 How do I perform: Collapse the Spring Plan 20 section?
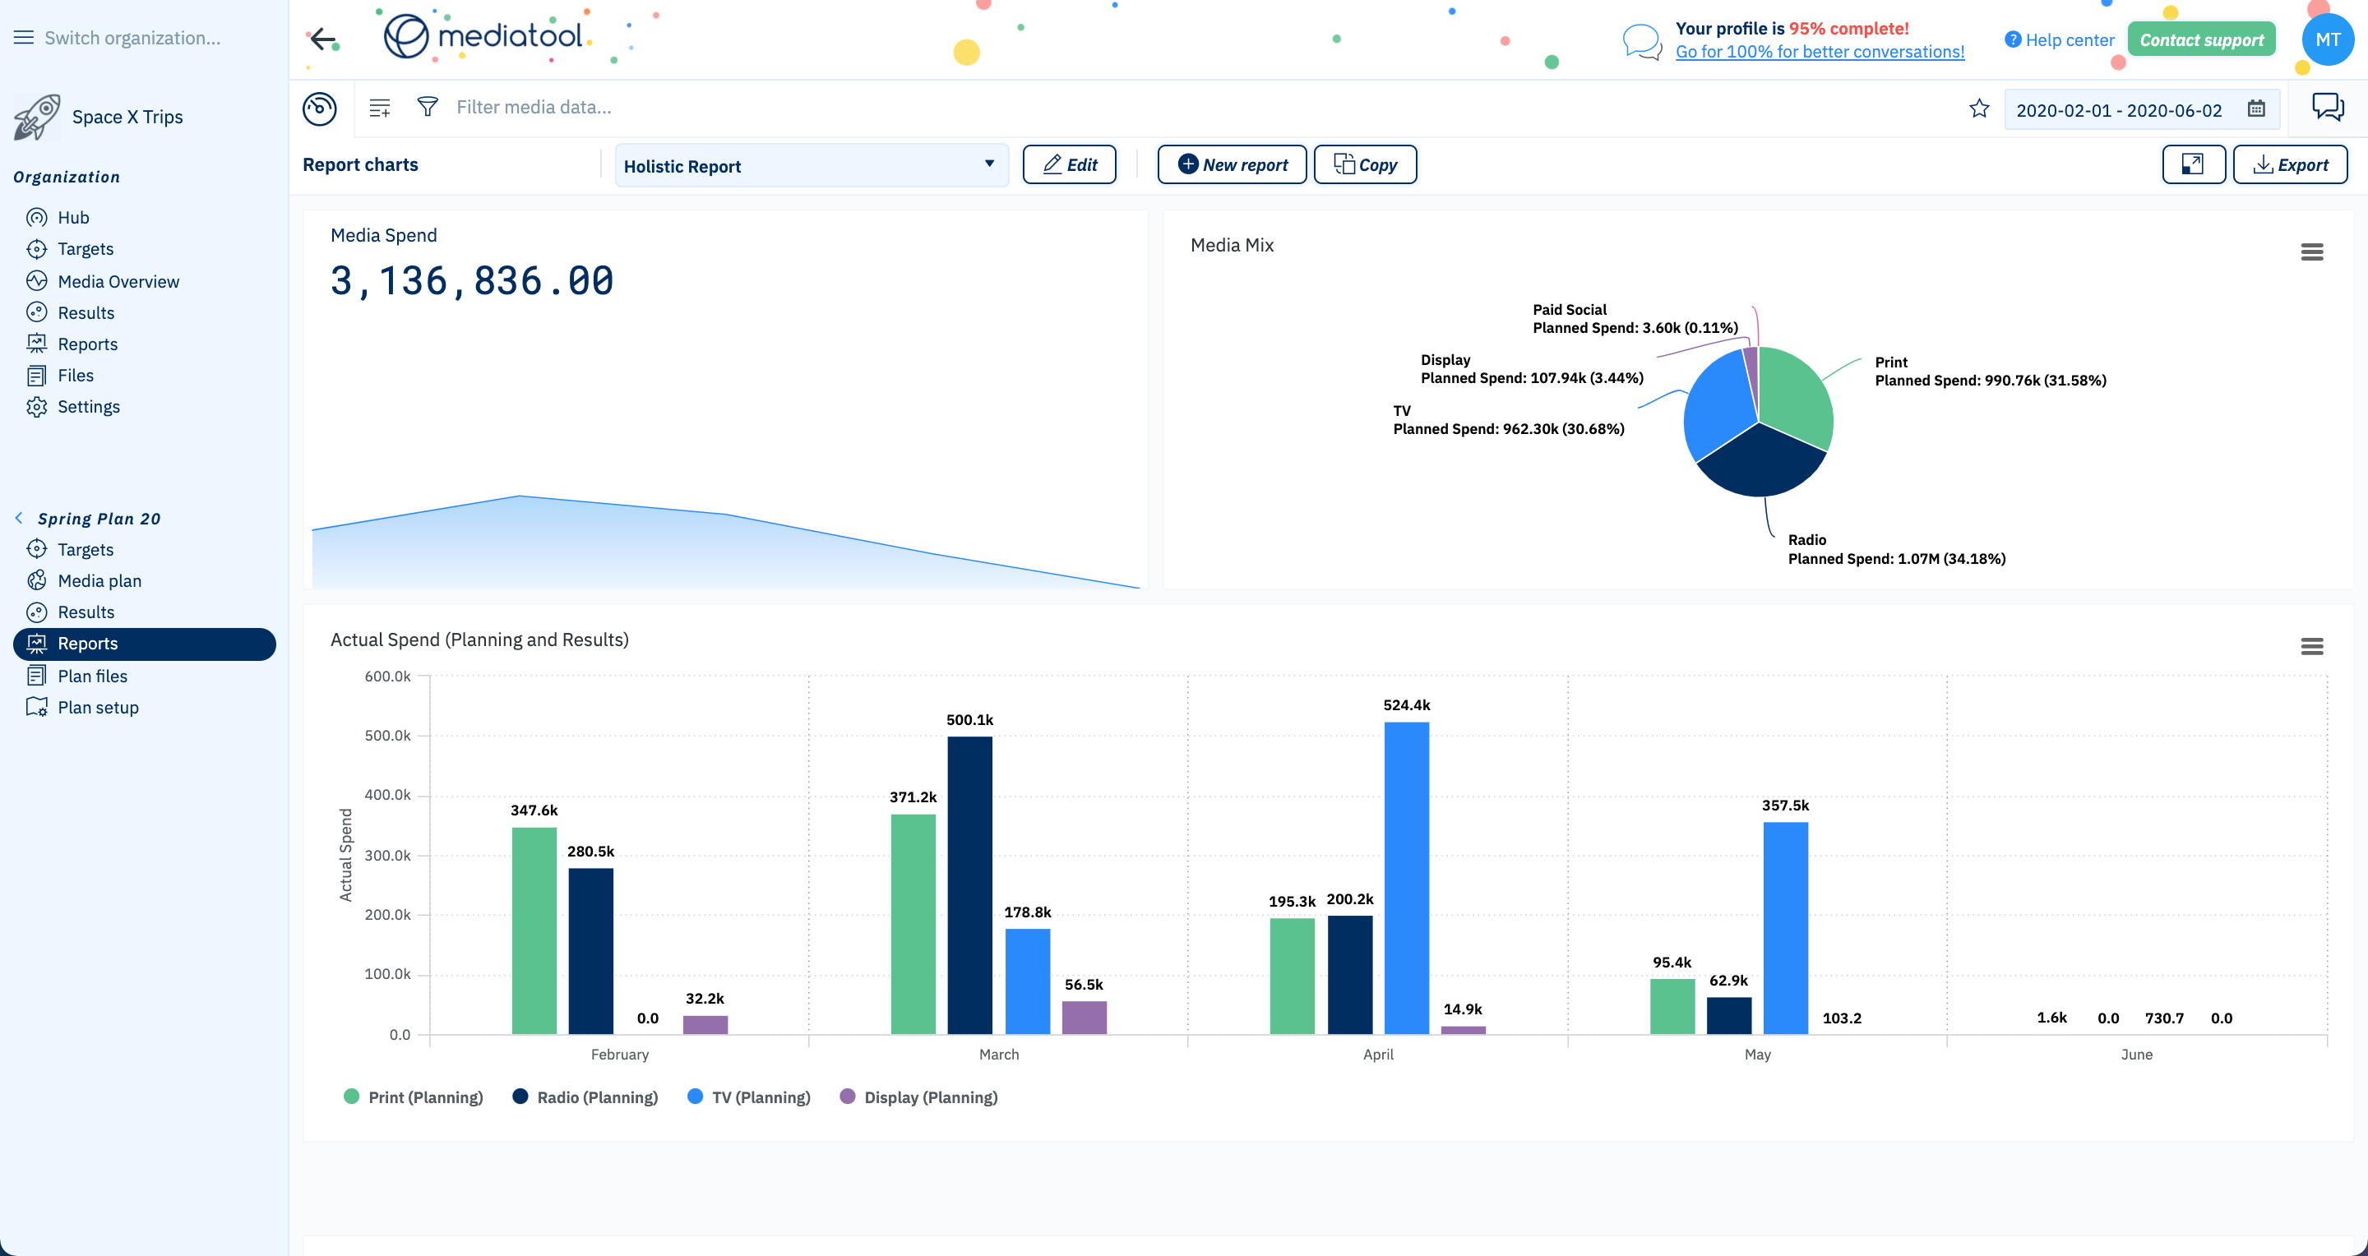(x=19, y=518)
